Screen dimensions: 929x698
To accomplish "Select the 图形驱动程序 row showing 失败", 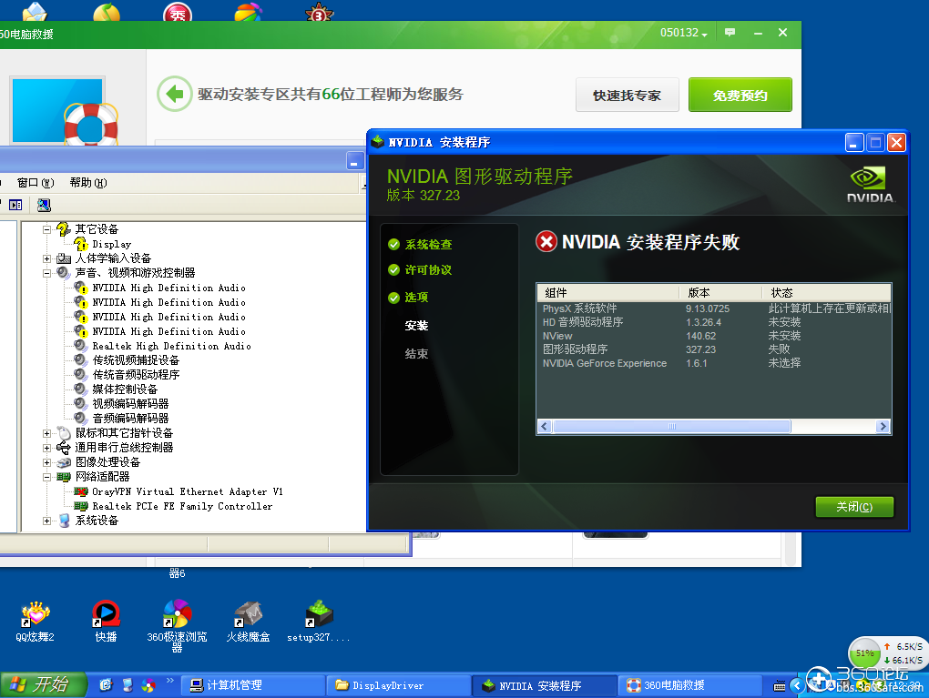I will point(714,349).
